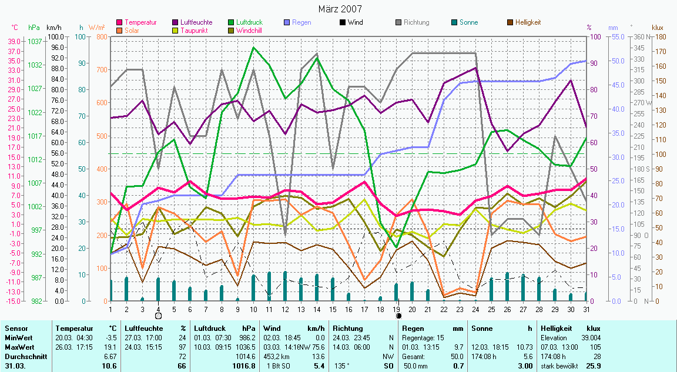Click the full moon icon below day 4

158,316
